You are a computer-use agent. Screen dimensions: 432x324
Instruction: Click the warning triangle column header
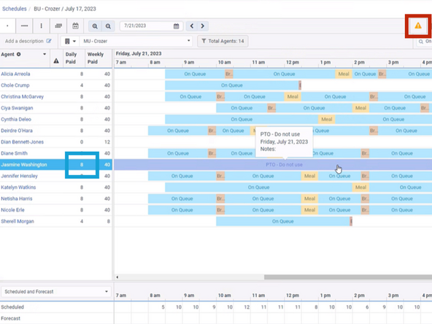[56, 61]
